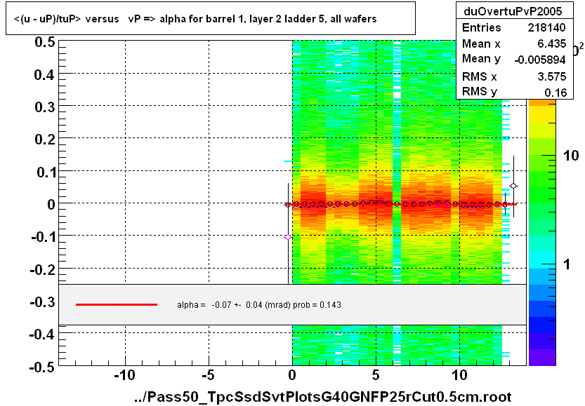Viewport: 585px width, 406px height.
Task: Click the Mean x 6.435 row
Action: [x=514, y=43]
